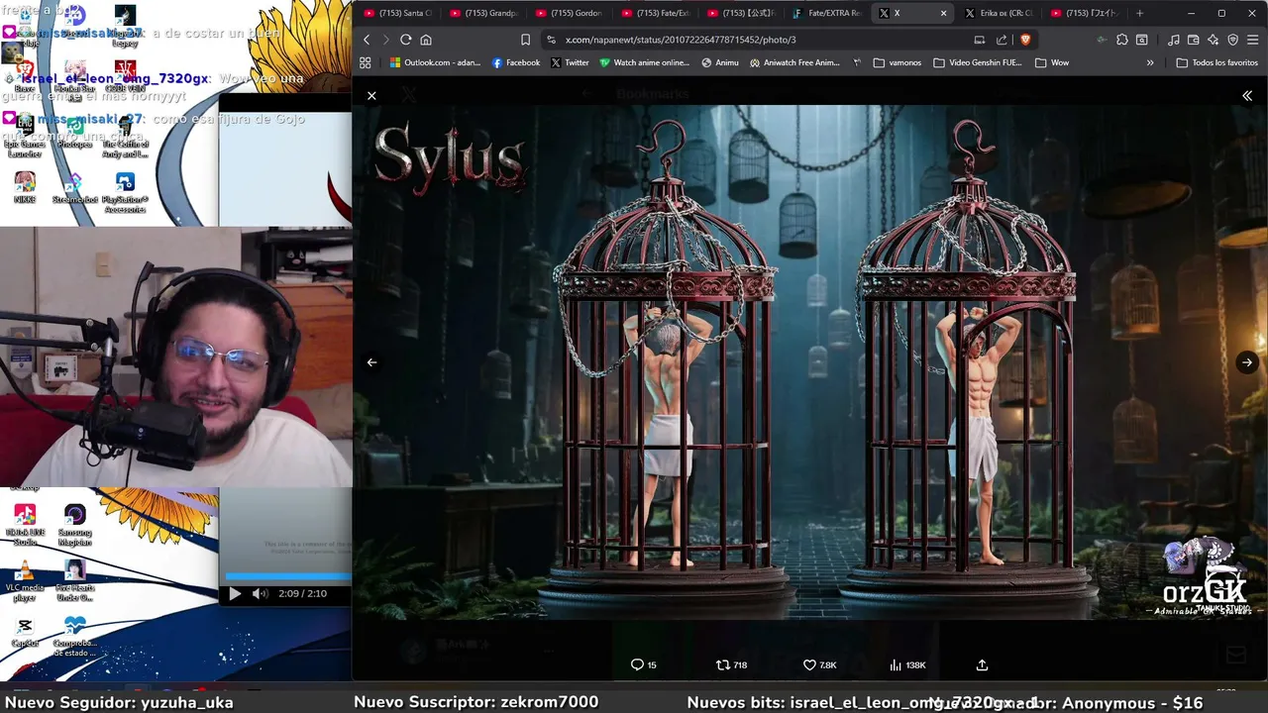Open the replies showing 15 comments
This screenshot has width=1268, height=713.
(x=644, y=665)
